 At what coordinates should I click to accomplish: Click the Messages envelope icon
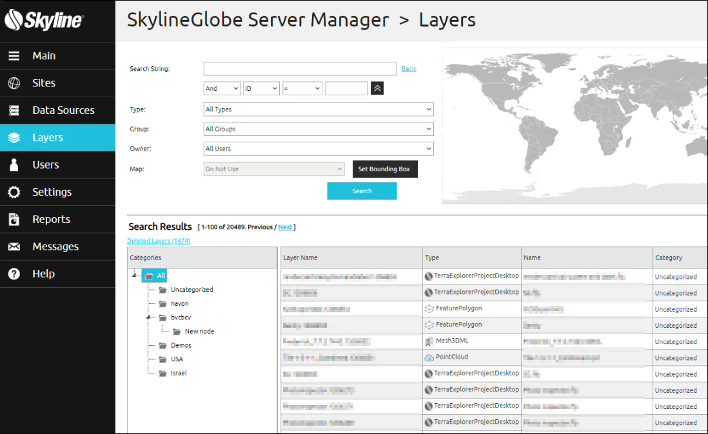14,247
